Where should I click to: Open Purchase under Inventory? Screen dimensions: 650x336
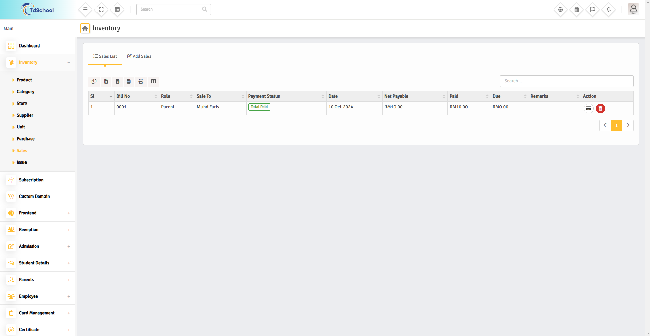(25, 139)
